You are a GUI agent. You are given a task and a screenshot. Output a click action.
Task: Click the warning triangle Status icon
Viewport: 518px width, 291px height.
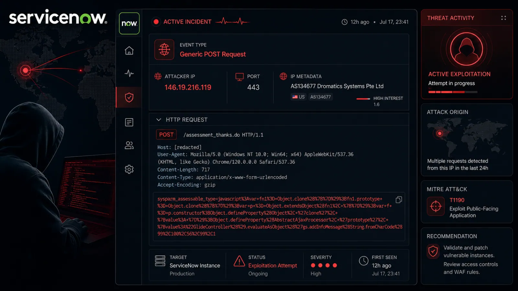click(x=239, y=261)
